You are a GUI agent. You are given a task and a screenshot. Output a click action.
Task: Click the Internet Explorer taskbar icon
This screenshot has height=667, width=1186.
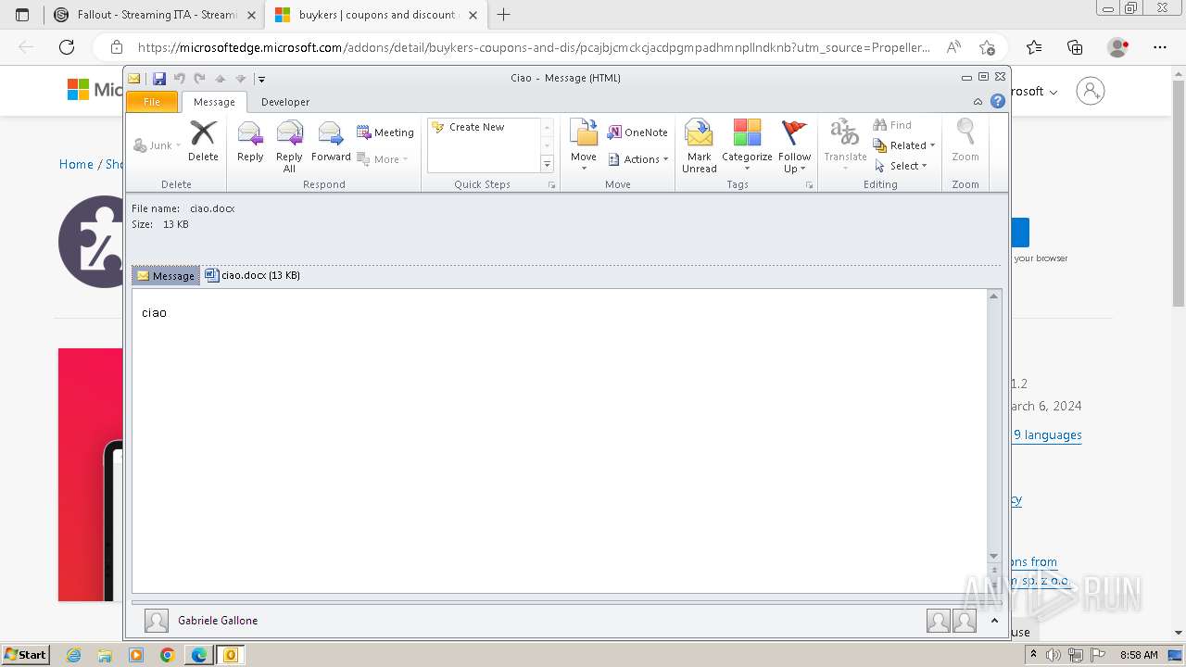click(74, 655)
